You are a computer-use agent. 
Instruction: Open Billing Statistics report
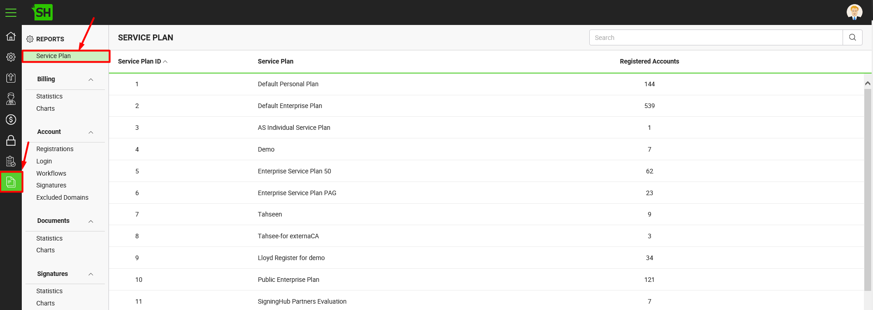point(49,96)
